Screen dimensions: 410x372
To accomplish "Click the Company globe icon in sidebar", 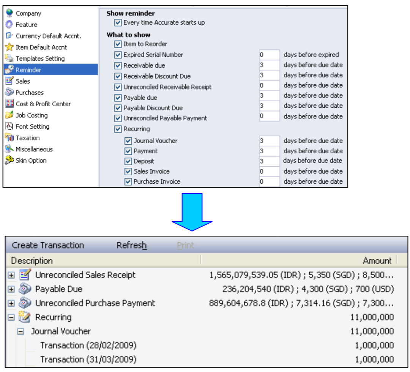I will [x=9, y=13].
